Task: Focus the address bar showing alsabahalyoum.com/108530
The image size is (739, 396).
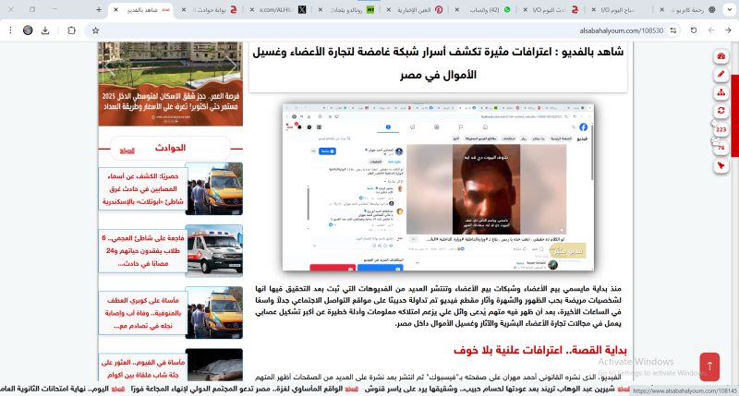Action: coord(384,30)
